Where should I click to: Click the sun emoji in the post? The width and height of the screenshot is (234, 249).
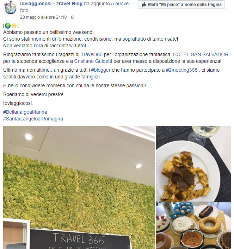coord(14,25)
